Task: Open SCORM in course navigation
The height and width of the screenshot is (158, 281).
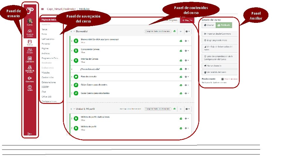Action: click(x=45, y=87)
